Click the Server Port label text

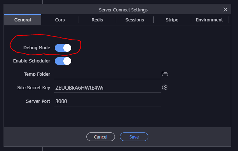38,101
